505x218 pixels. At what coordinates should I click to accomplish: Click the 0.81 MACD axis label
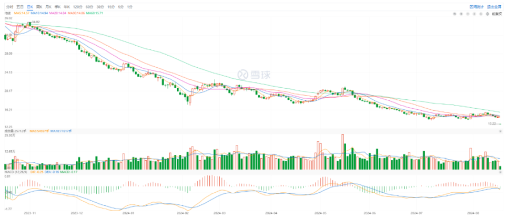click(x=7, y=176)
